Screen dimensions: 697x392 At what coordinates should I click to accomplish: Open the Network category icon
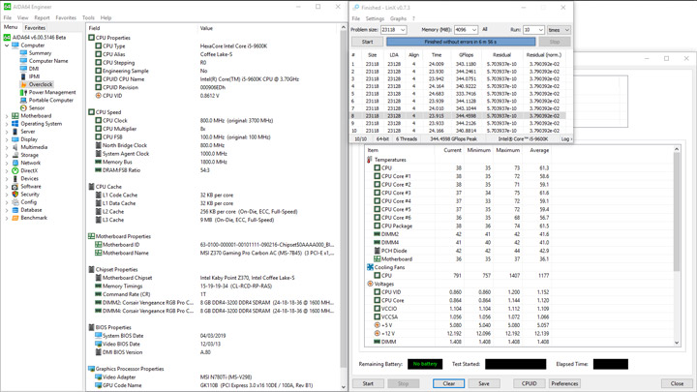click(x=15, y=163)
